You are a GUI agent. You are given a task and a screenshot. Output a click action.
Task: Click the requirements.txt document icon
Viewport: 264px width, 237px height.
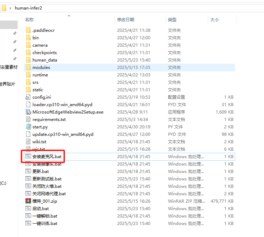tap(28, 119)
